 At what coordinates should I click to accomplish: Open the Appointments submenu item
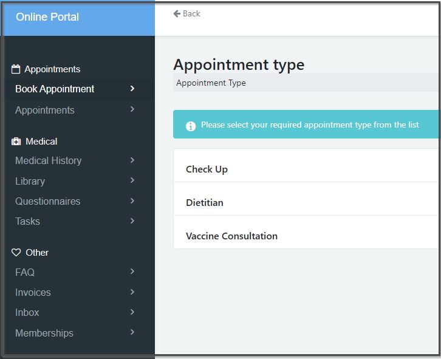click(45, 110)
